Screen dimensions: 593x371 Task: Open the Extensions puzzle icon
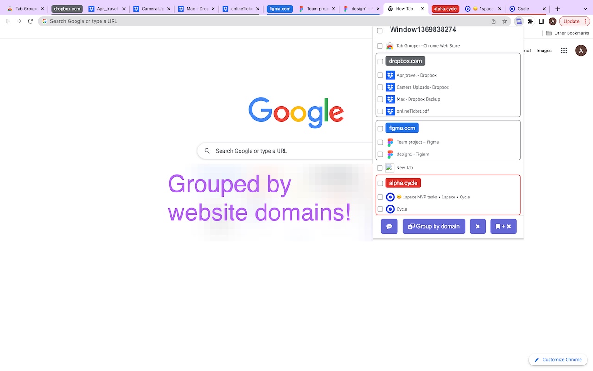530,21
